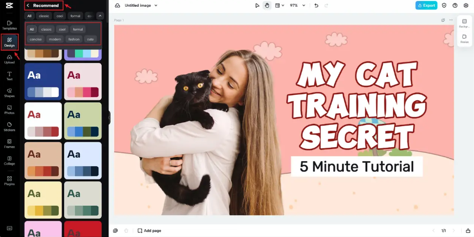Viewport: 474px width, 237px height.
Task: Open the settings gear icon
Action: tap(466, 6)
